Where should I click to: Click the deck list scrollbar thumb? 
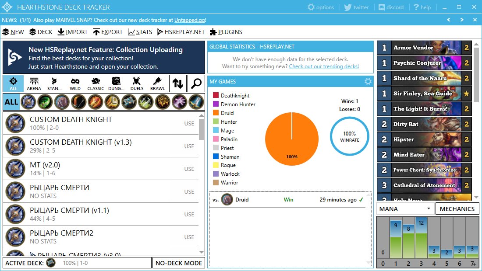coord(202,129)
